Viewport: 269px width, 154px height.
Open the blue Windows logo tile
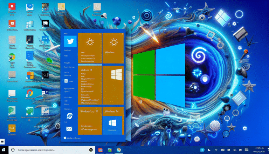click(x=112, y=125)
